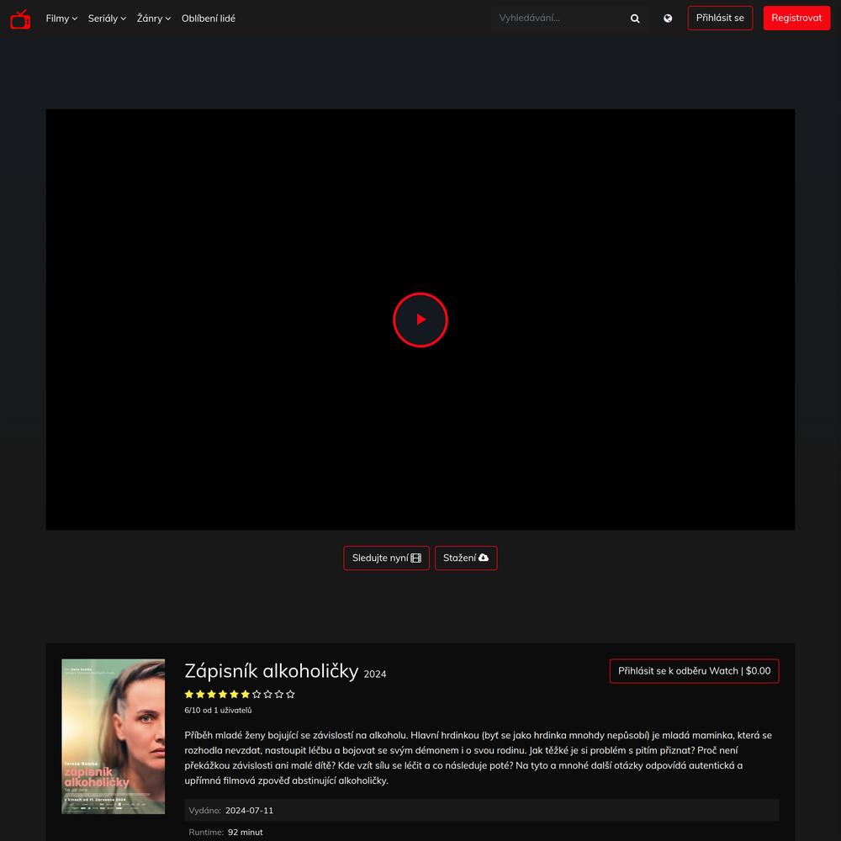The height and width of the screenshot is (841, 841).
Task: Rate the movie ten stars
Action: coord(290,694)
